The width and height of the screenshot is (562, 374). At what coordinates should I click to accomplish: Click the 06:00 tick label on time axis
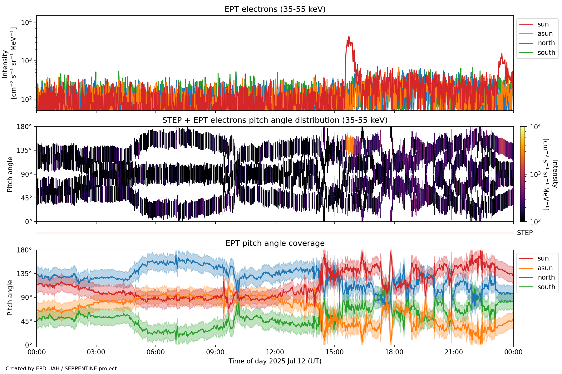click(x=155, y=352)
